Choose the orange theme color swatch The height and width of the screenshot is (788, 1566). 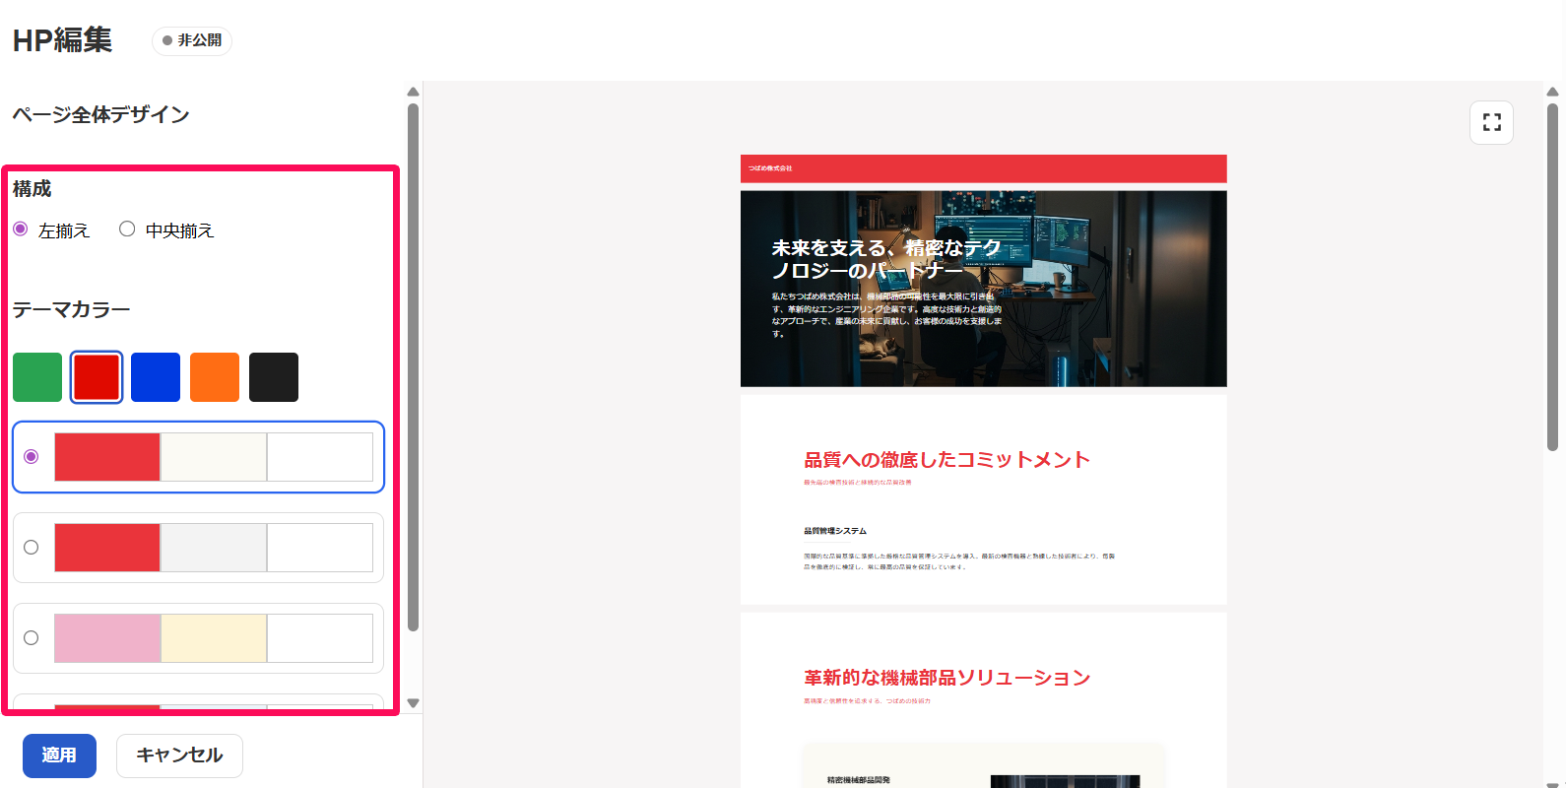pyautogui.click(x=215, y=377)
